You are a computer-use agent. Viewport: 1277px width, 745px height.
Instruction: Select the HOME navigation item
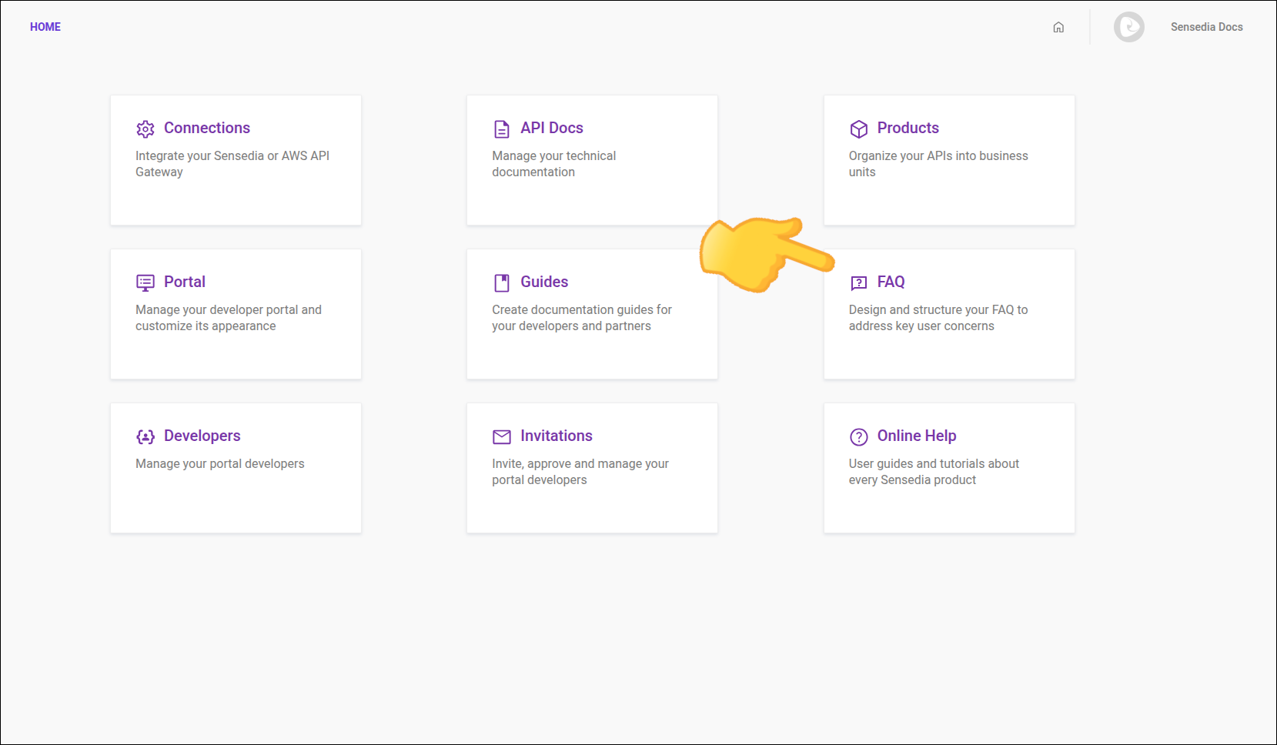pos(45,26)
